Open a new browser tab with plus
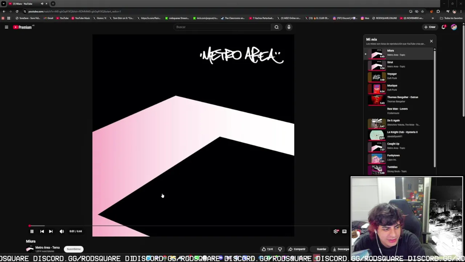This screenshot has height=262, width=465. click(x=53, y=4)
